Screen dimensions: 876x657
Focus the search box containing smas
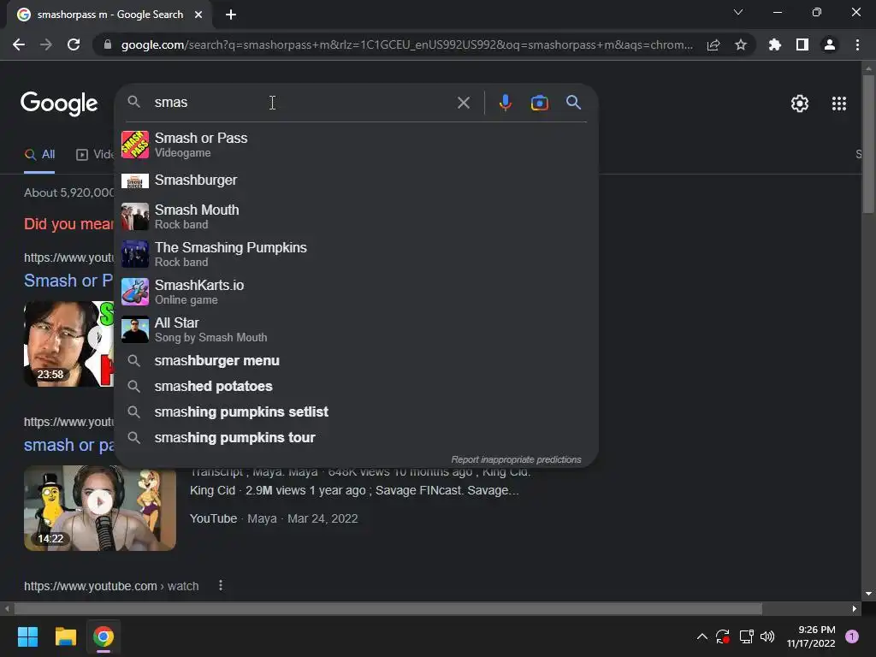click(x=302, y=103)
